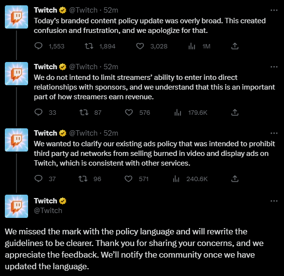
Task: Like the tweet with 3,028 likes
Action: pos(140,46)
